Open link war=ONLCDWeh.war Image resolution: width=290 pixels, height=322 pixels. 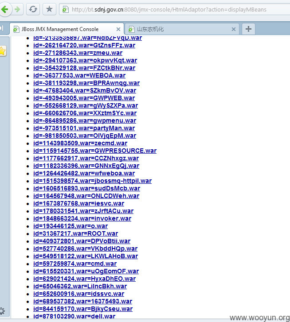(x=86, y=196)
